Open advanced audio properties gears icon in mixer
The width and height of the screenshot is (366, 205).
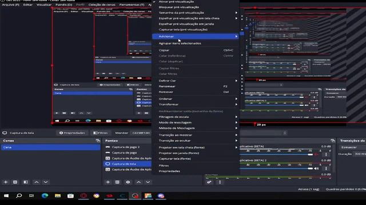tap(209, 182)
